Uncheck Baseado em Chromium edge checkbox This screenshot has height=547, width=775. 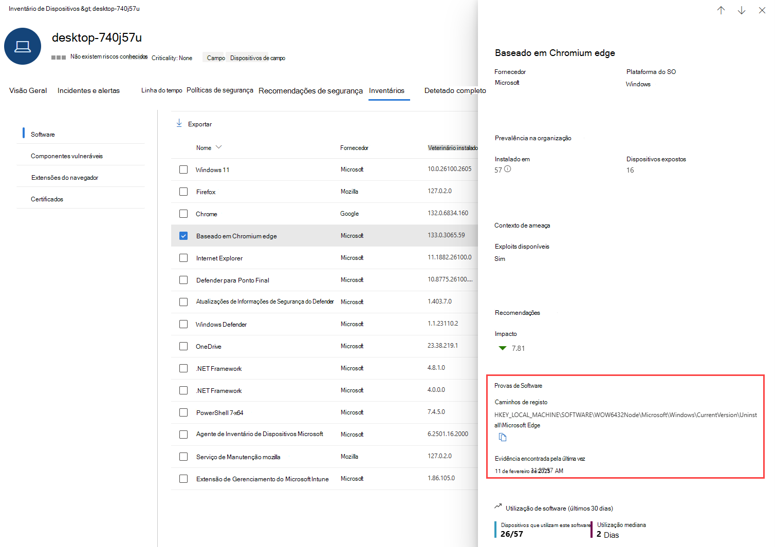pos(183,236)
